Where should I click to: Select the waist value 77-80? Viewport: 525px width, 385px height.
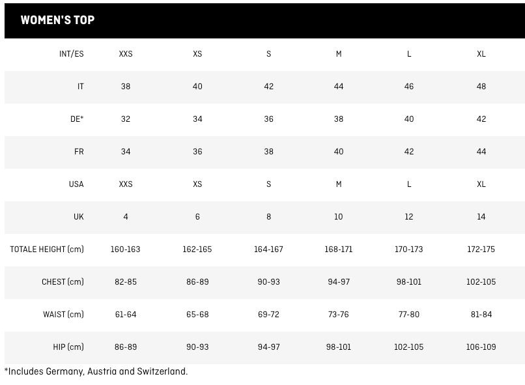[x=409, y=315]
